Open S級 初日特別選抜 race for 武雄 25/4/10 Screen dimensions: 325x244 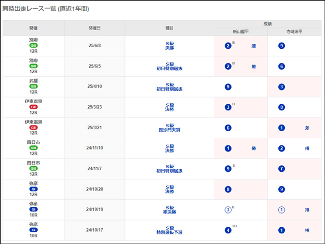[x=170, y=87]
